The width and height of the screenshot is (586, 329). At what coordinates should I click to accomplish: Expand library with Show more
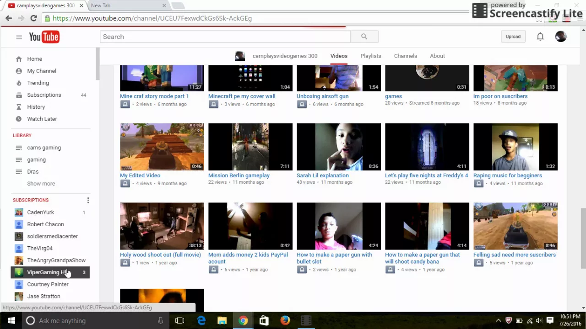[x=41, y=184]
